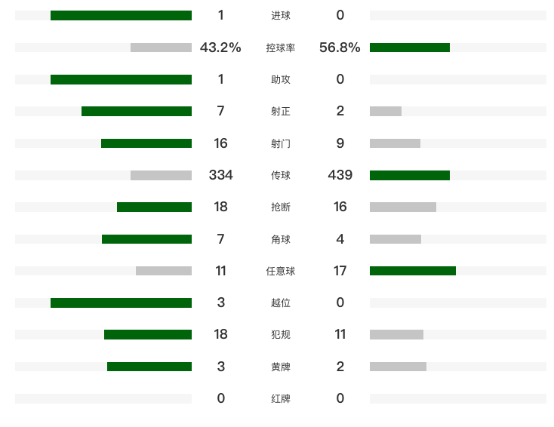Click the right green 任意球 bar
This screenshot has height=427, width=554.
pos(413,271)
